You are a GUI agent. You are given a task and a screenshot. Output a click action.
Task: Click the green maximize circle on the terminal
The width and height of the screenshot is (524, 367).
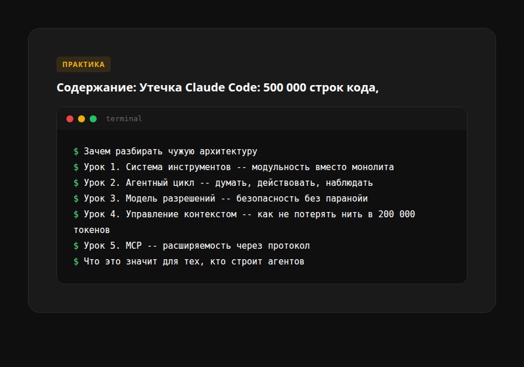click(93, 118)
